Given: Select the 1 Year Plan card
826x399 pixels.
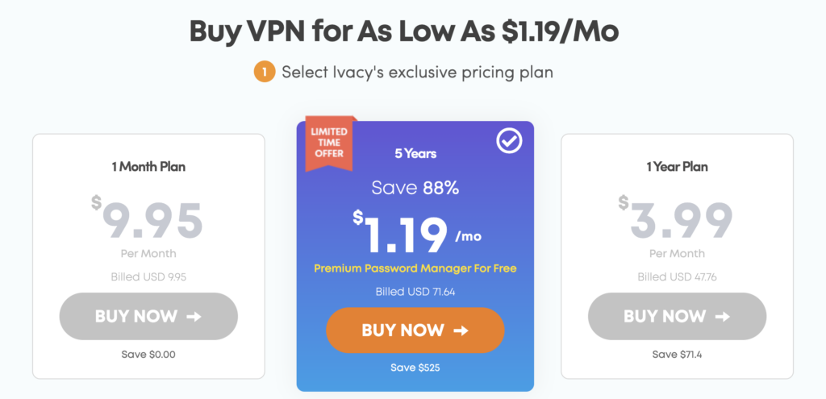Looking at the screenshot, I should [677, 256].
